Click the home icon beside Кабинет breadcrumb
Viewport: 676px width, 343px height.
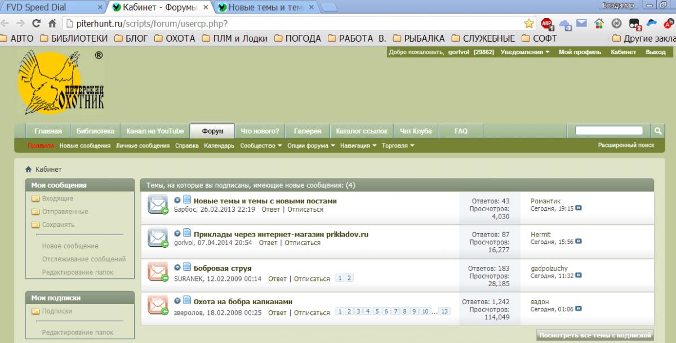[28, 170]
